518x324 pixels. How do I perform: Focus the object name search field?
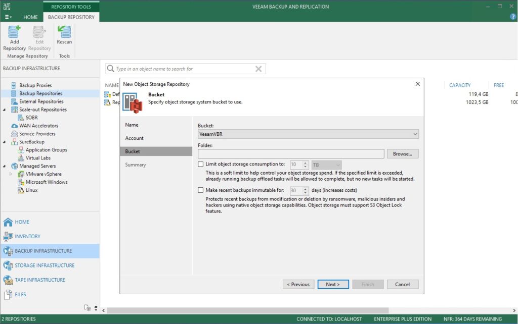coord(185,69)
